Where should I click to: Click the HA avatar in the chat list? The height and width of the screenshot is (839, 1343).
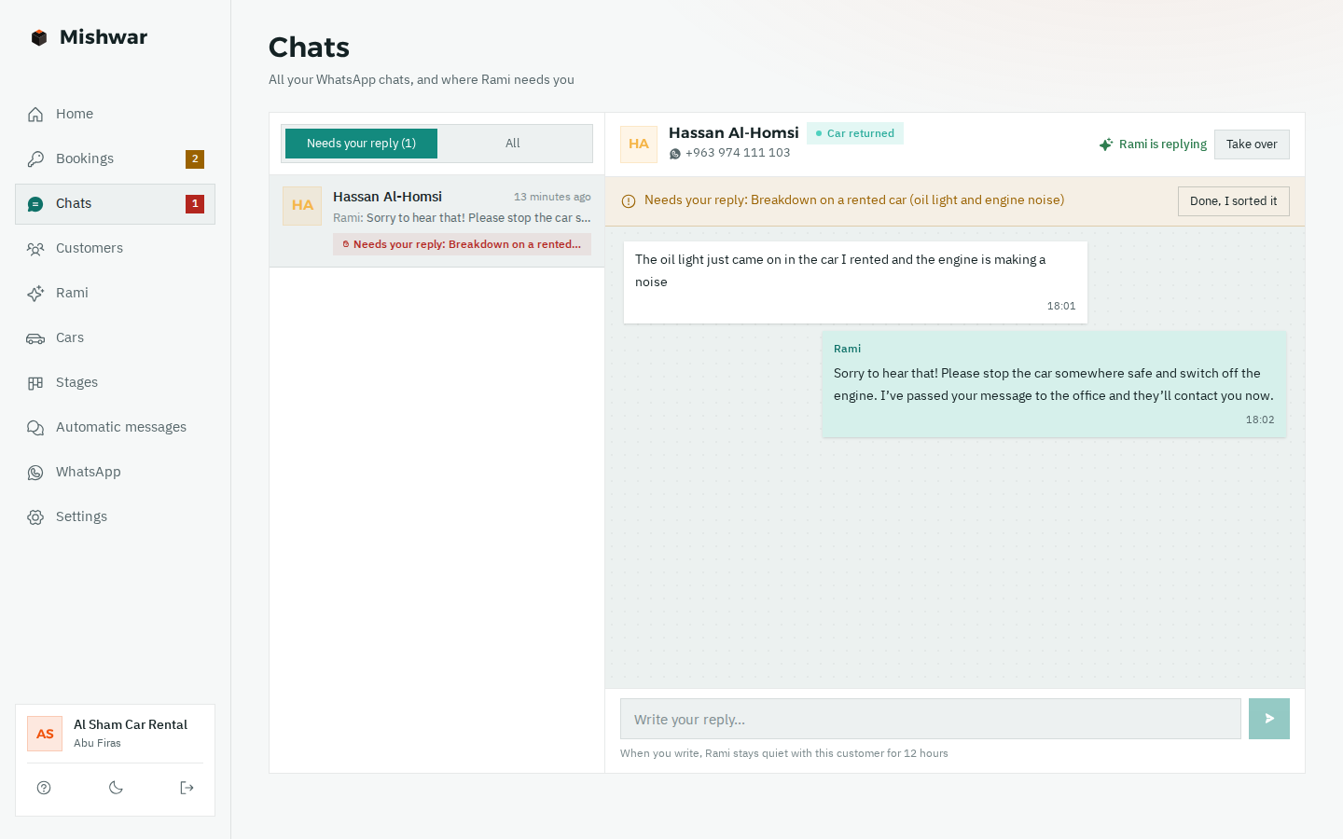(302, 205)
